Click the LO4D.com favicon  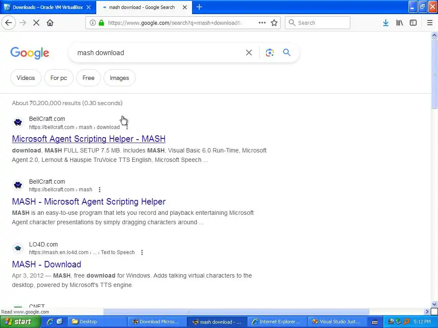18,248
